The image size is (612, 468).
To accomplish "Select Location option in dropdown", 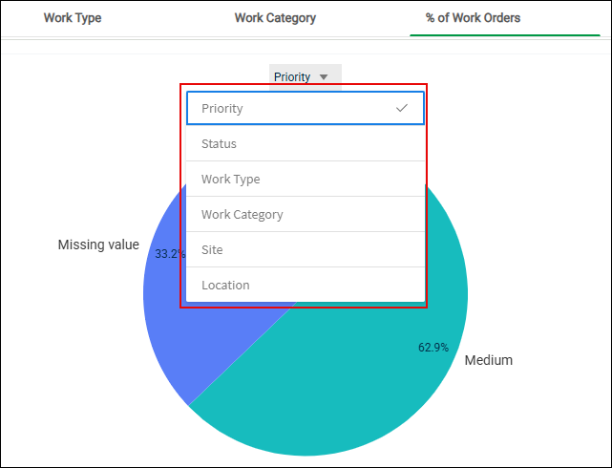I will tap(306, 285).
